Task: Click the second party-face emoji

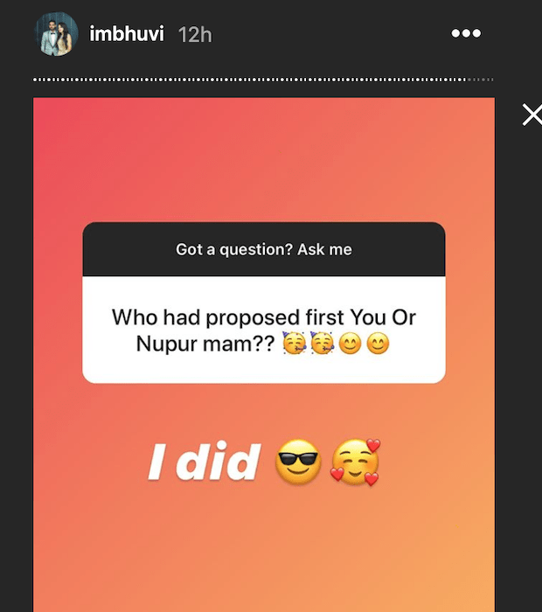Action: click(323, 344)
